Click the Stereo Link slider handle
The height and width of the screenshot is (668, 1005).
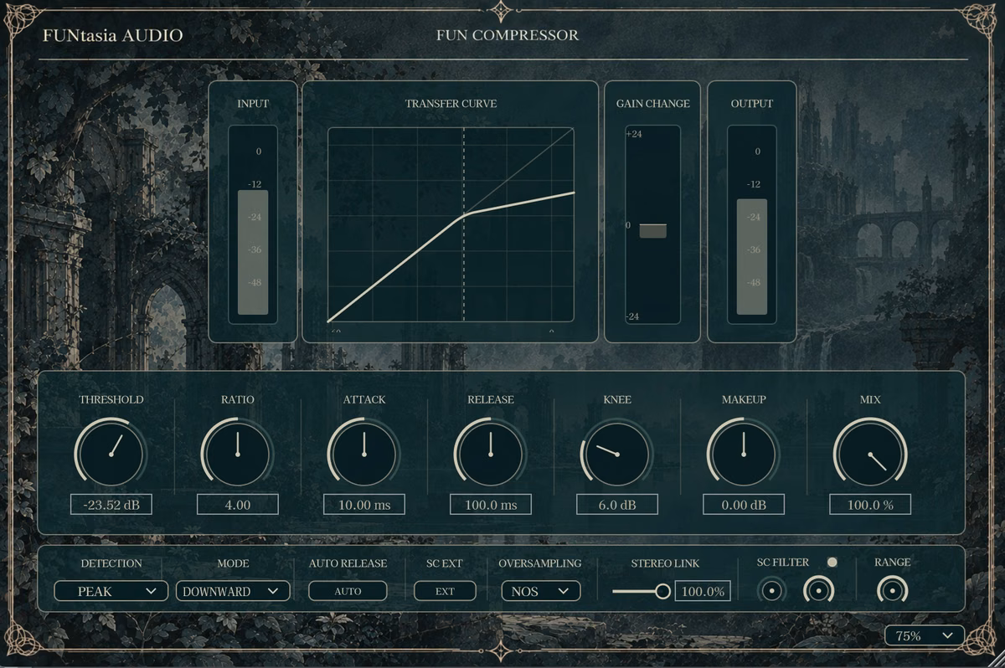click(662, 592)
